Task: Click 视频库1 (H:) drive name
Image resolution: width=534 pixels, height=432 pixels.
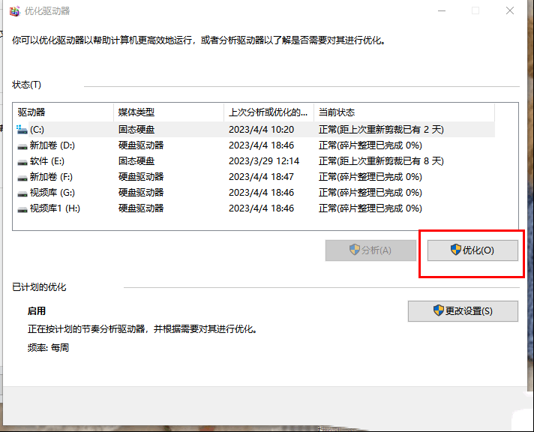Action: pyautogui.click(x=55, y=208)
